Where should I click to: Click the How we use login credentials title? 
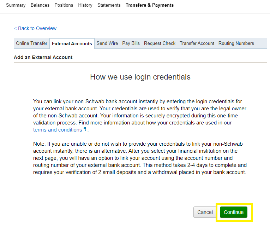(140, 77)
